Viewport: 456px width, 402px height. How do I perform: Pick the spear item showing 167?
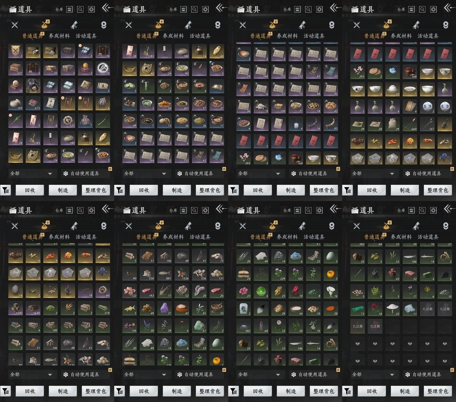[427, 124]
